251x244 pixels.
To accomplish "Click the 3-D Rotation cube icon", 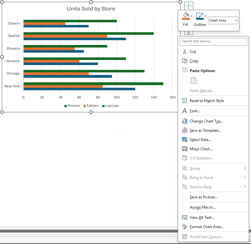I will point(184,158).
